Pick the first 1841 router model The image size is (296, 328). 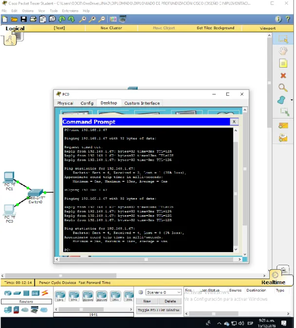pos(60,296)
